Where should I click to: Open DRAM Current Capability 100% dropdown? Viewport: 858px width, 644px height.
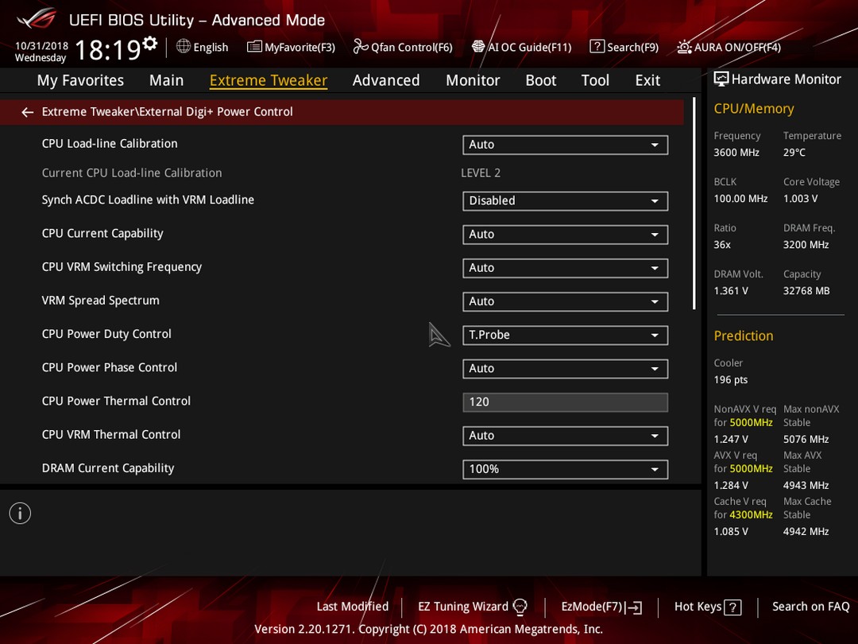566,469
